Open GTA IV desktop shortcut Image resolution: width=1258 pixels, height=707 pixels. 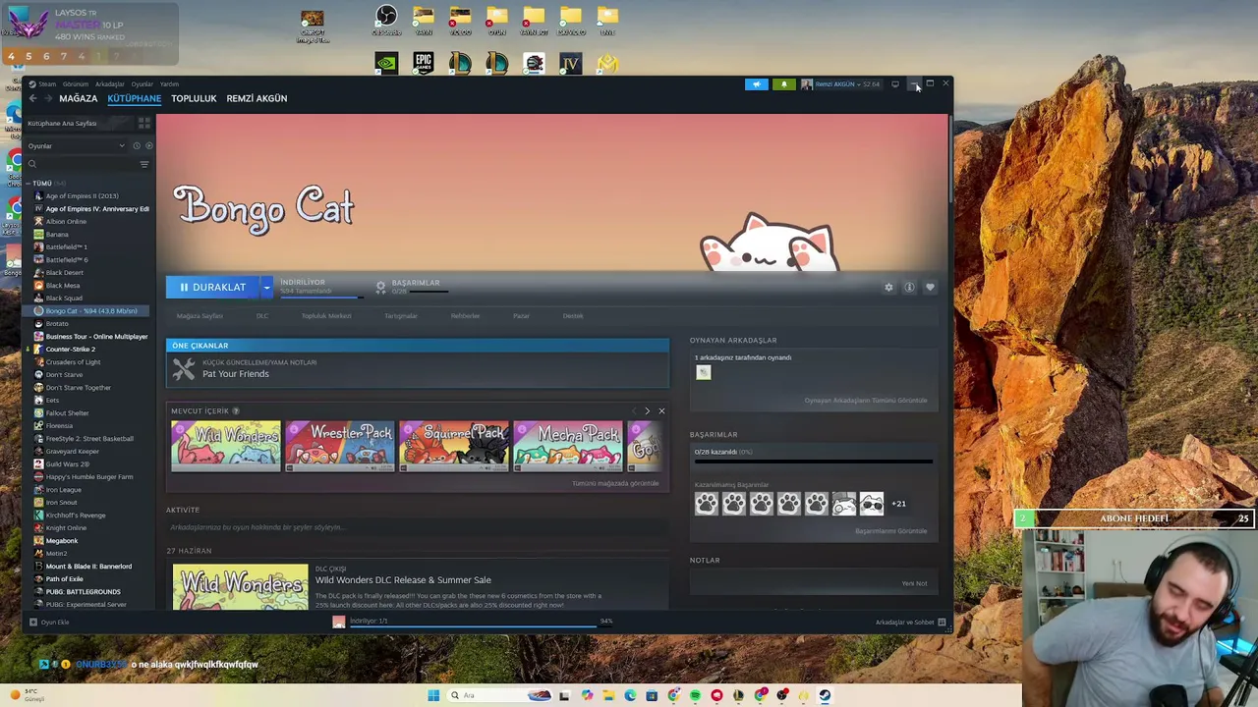click(x=571, y=64)
